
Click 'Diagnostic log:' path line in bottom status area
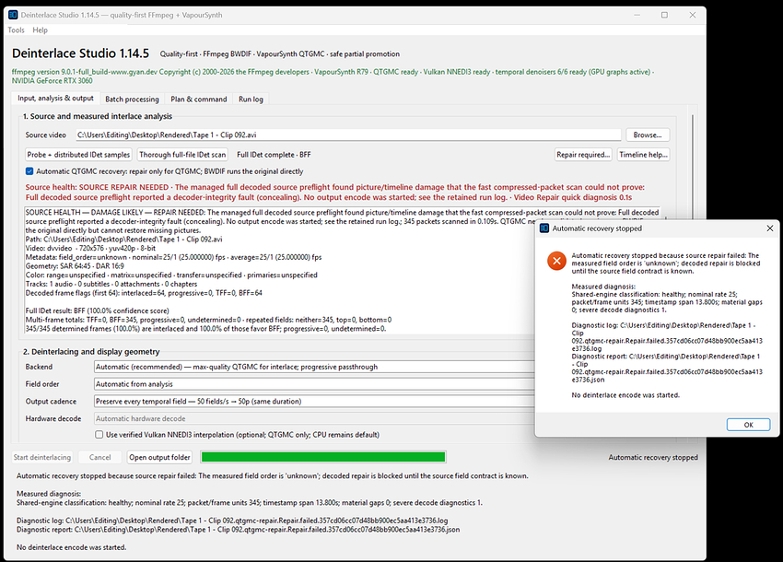(232, 521)
